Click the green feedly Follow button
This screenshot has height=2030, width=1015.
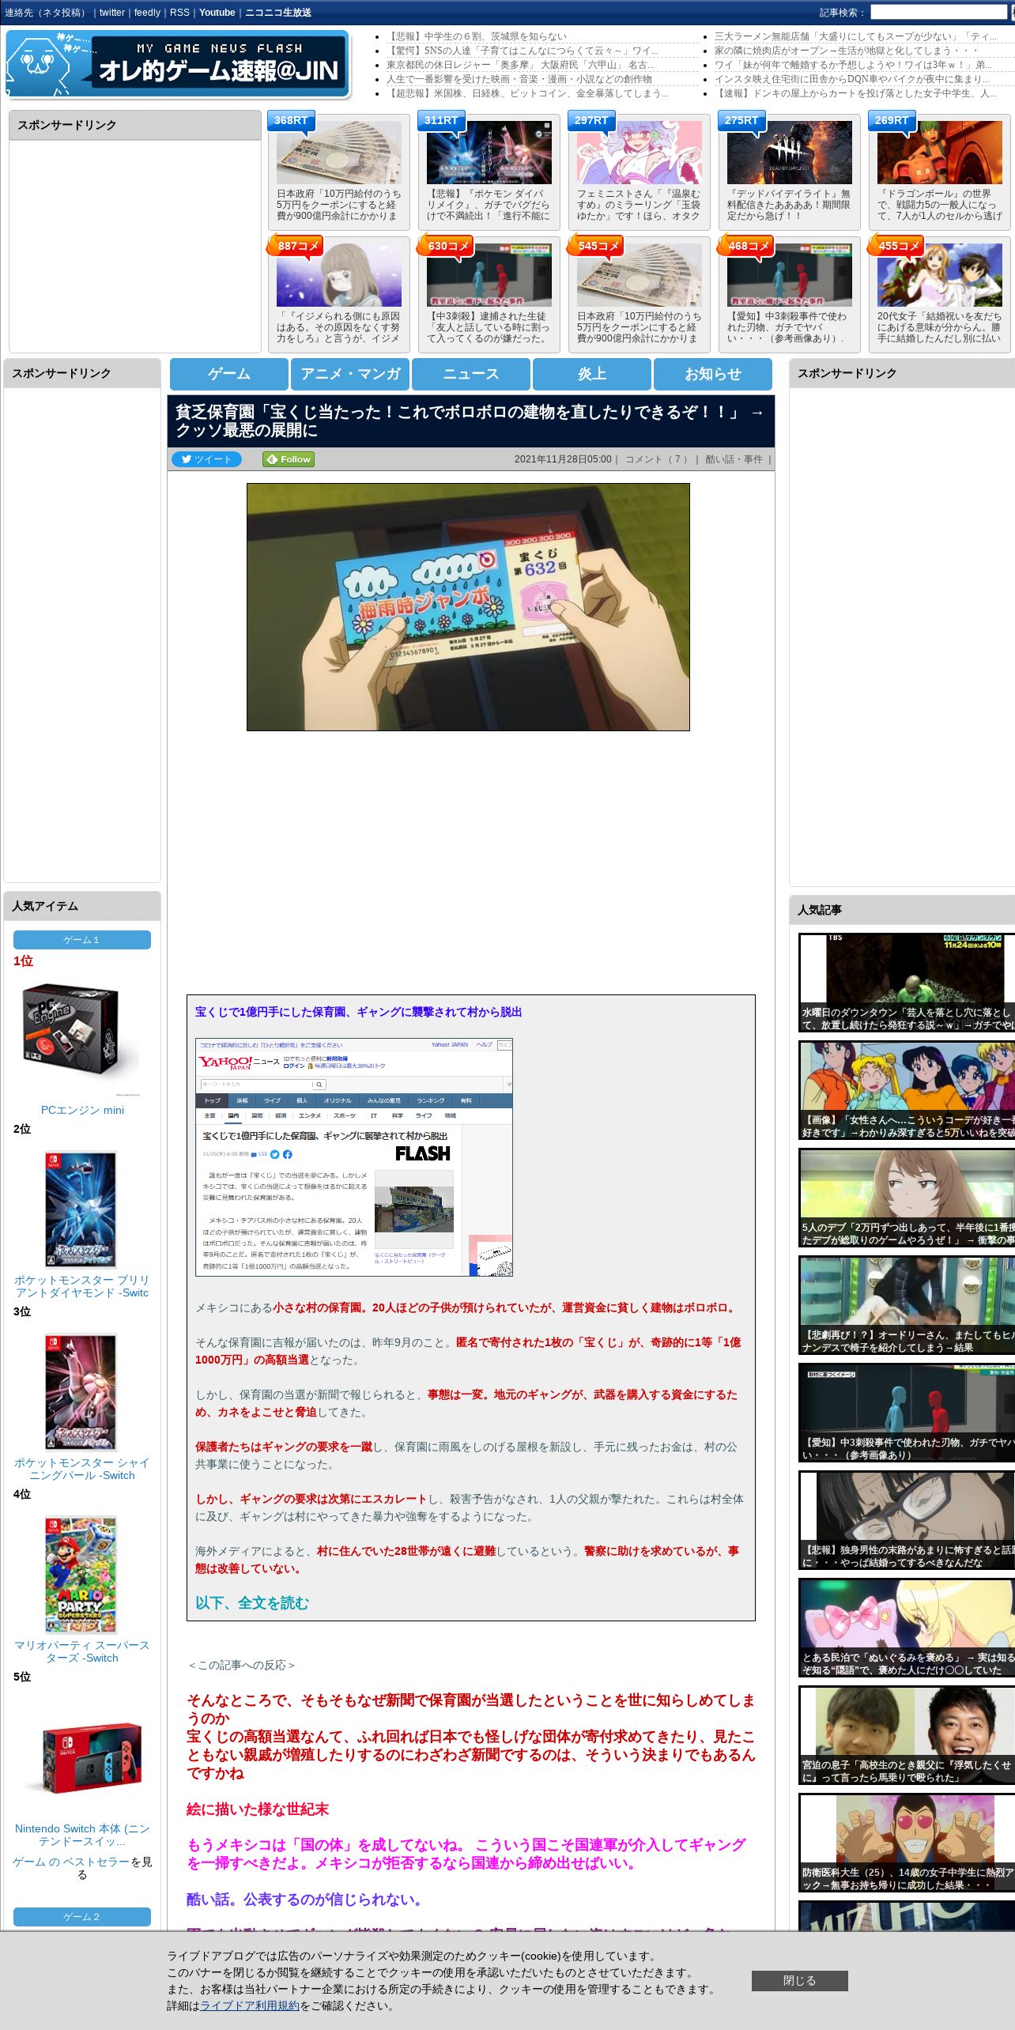pos(289,459)
